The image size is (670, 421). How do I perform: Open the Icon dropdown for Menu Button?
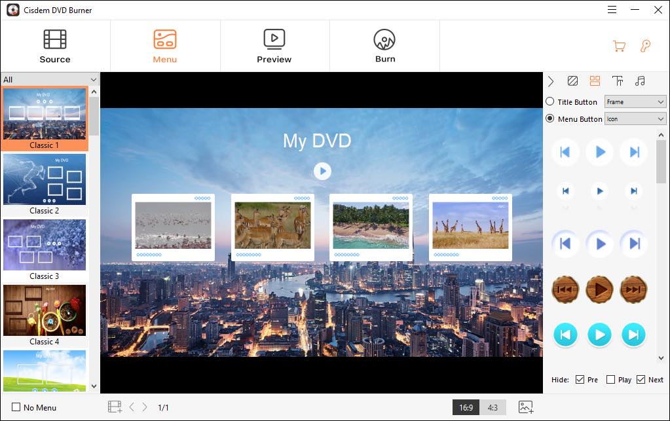click(x=635, y=119)
